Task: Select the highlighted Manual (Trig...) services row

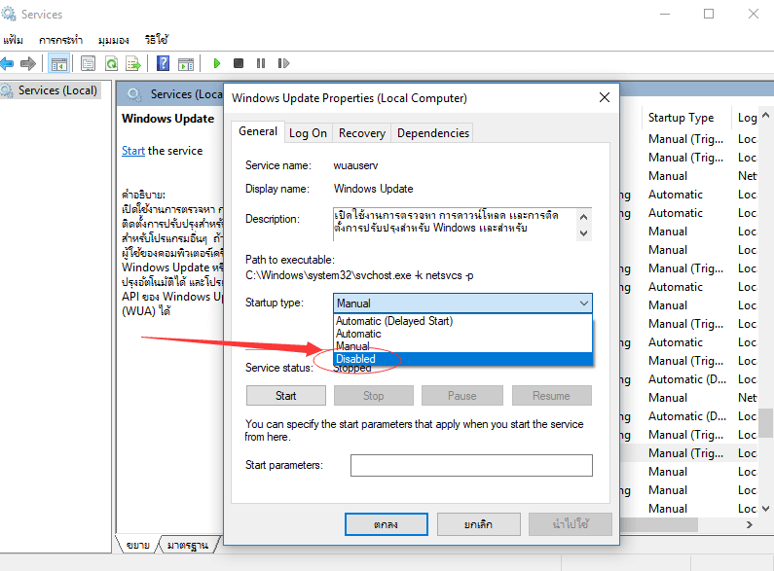Action: tap(689, 453)
